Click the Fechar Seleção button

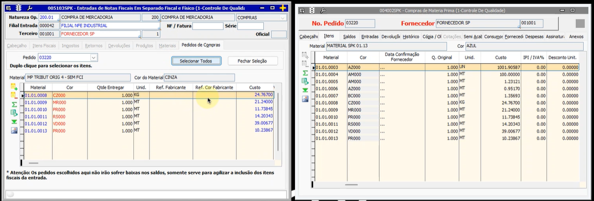[x=254, y=61]
